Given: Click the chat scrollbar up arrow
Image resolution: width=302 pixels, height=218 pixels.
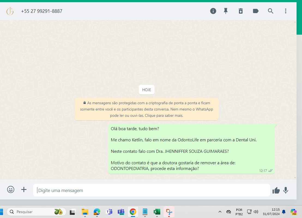Looking at the screenshot, I should pos(295,22).
